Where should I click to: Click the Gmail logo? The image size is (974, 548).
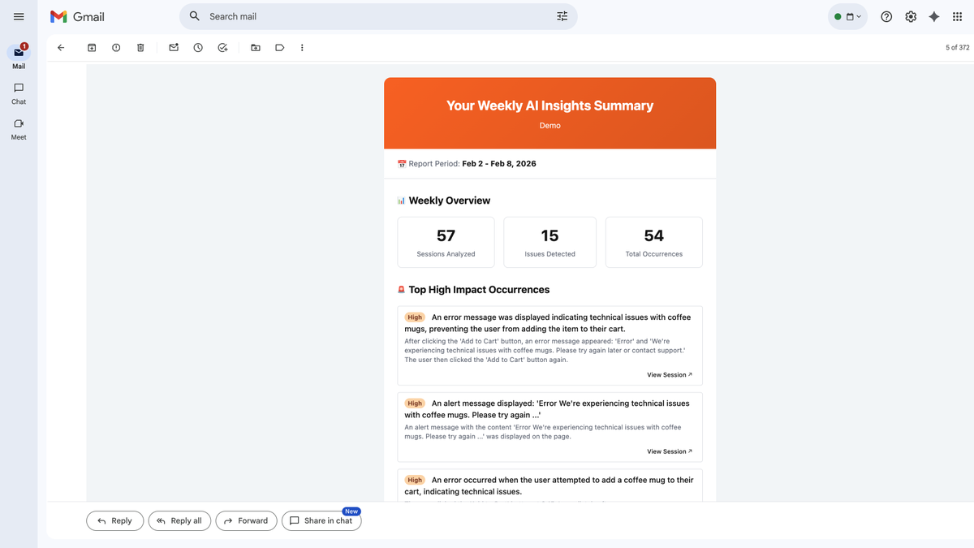coord(77,16)
